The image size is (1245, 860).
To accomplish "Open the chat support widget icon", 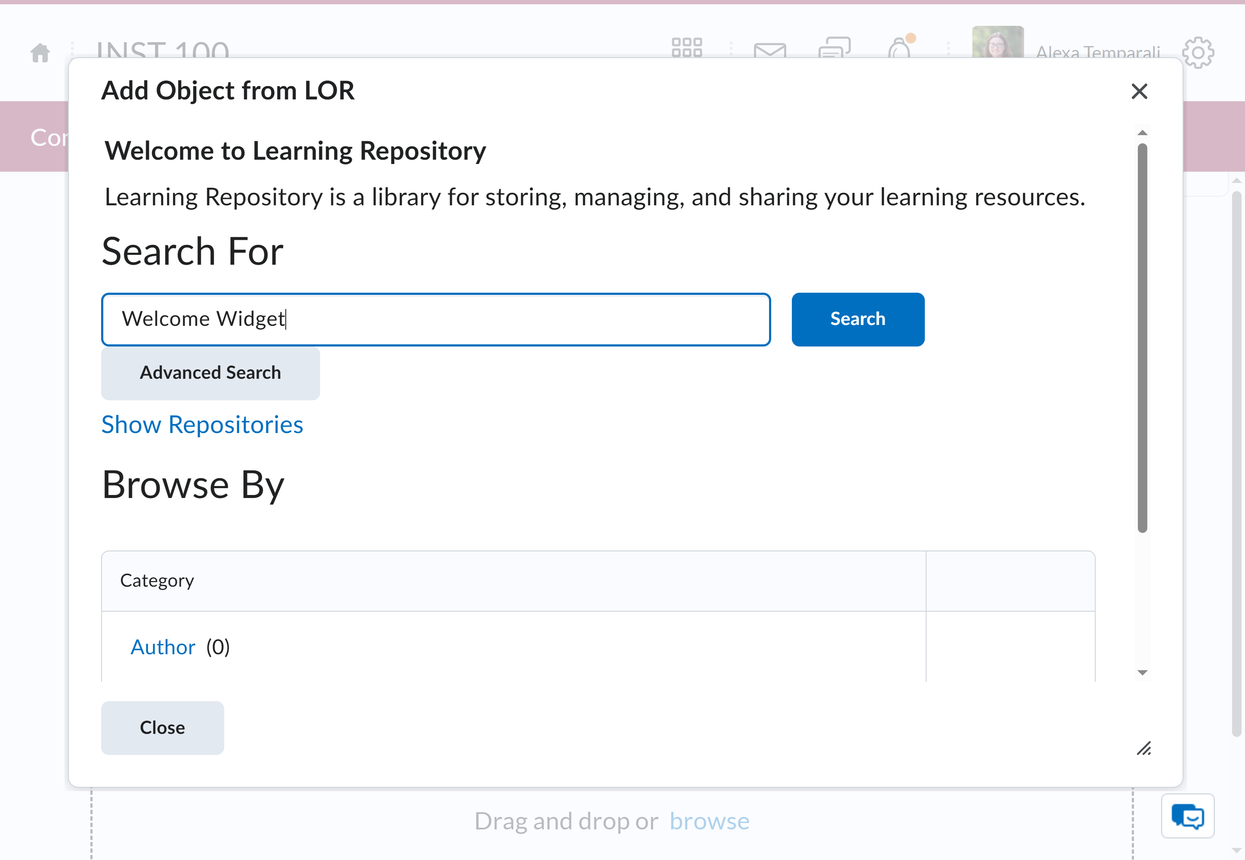I will pyautogui.click(x=1187, y=816).
